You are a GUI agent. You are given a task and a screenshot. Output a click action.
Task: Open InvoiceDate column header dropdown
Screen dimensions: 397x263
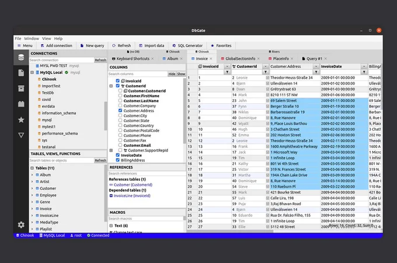click(364, 66)
